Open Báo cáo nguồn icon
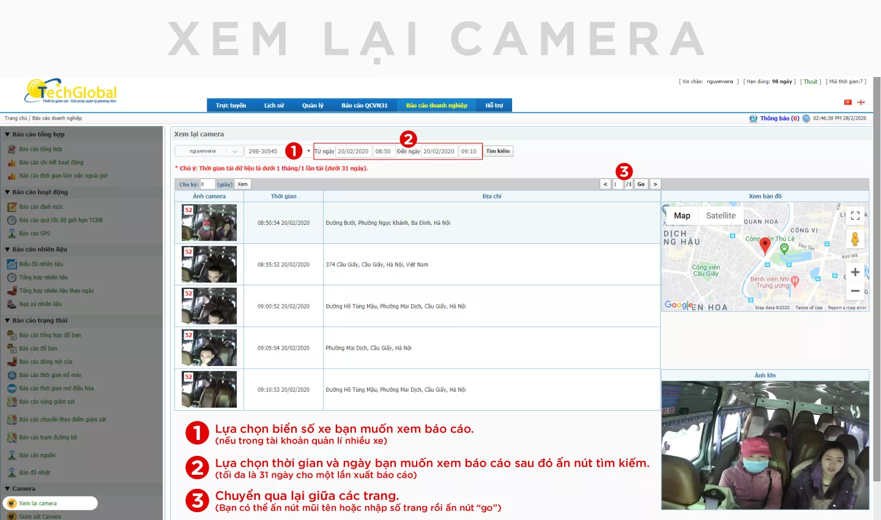The height and width of the screenshot is (520, 881). point(12,455)
